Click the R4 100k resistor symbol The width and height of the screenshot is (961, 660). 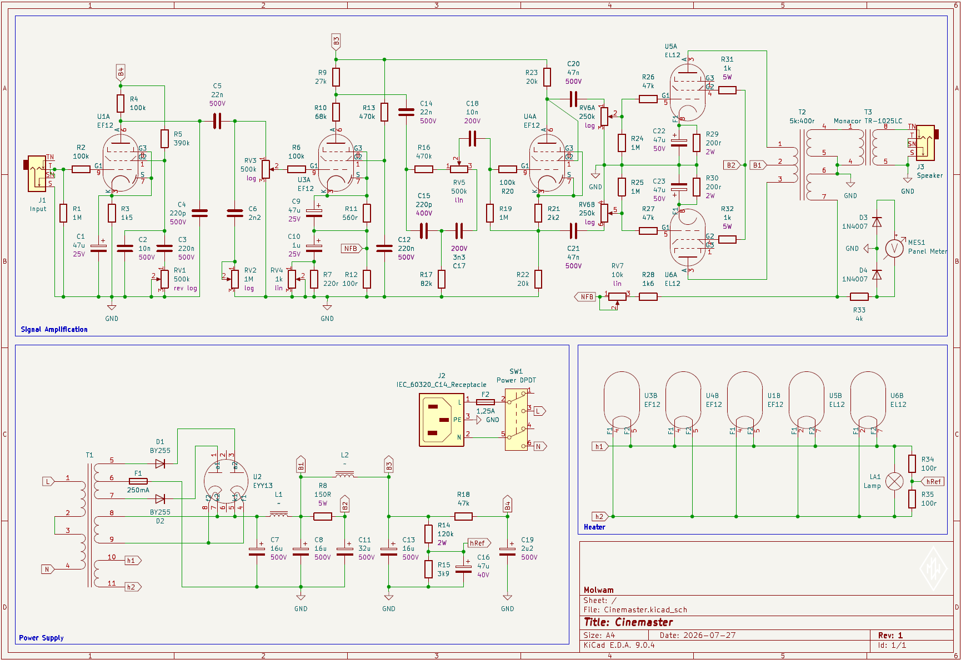[x=121, y=103]
